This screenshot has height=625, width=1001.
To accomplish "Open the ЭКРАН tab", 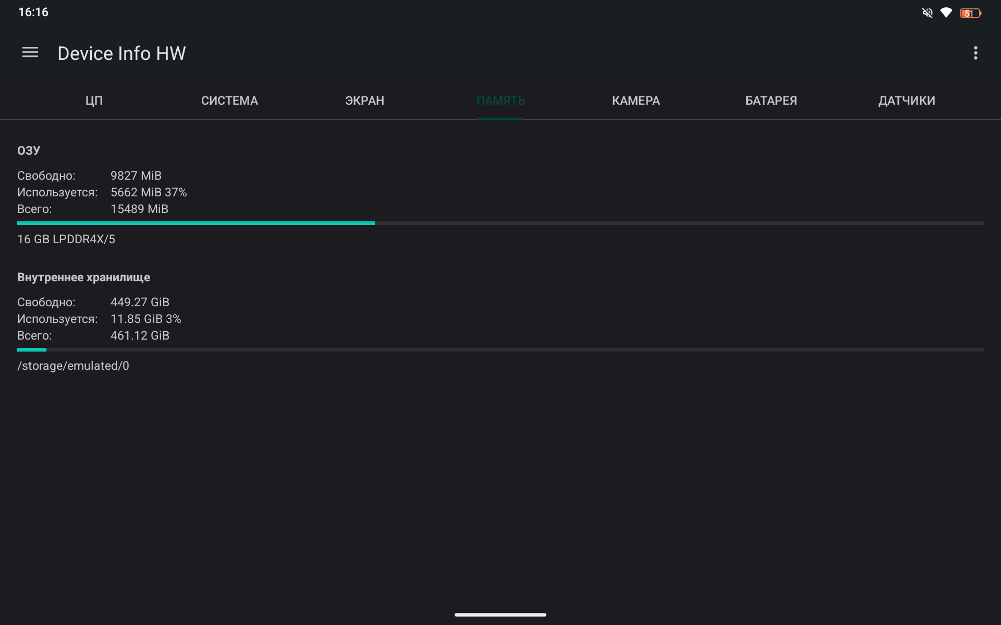I will 364,101.
